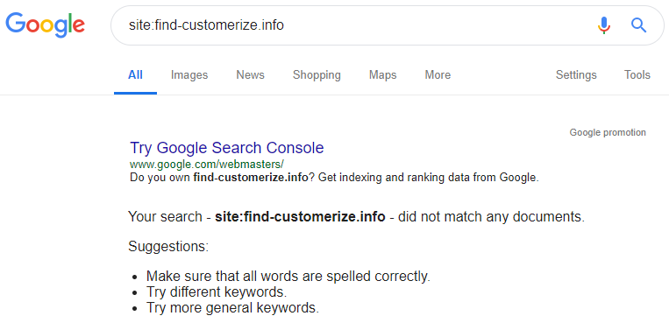Image resolution: width=669 pixels, height=323 pixels.
Task: Click inside the search query field
Action: (x=359, y=25)
